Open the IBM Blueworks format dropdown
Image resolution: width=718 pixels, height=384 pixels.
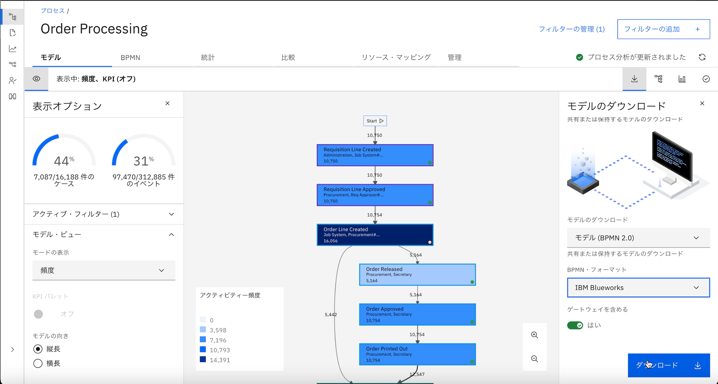click(x=638, y=288)
